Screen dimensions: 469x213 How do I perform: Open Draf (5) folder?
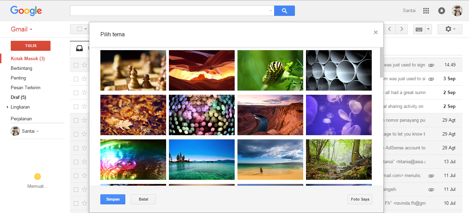tap(18, 98)
